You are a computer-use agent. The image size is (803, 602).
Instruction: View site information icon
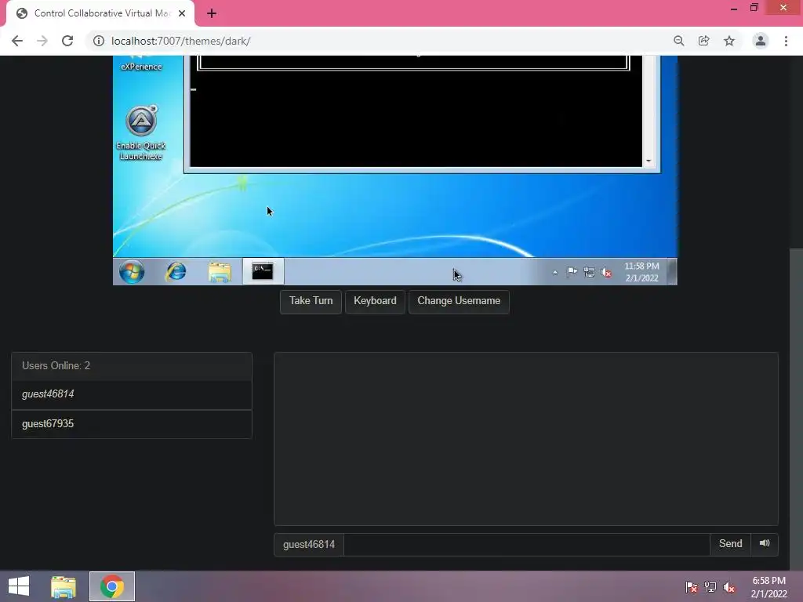[98, 41]
